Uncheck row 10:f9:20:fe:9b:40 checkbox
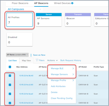 click(10, 76)
